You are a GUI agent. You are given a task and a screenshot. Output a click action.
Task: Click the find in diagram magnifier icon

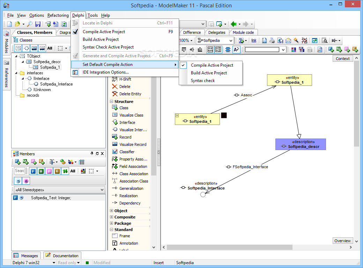pos(320,50)
